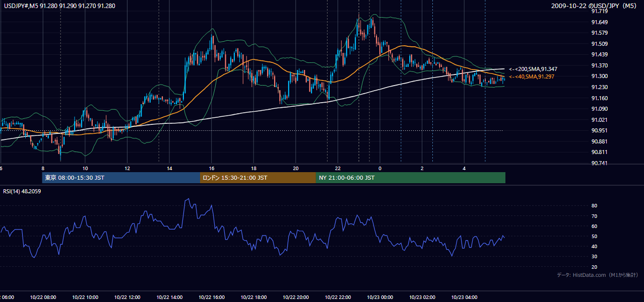
Task: Click the 10/22 22:00 date axis label
Action: tap(338, 297)
